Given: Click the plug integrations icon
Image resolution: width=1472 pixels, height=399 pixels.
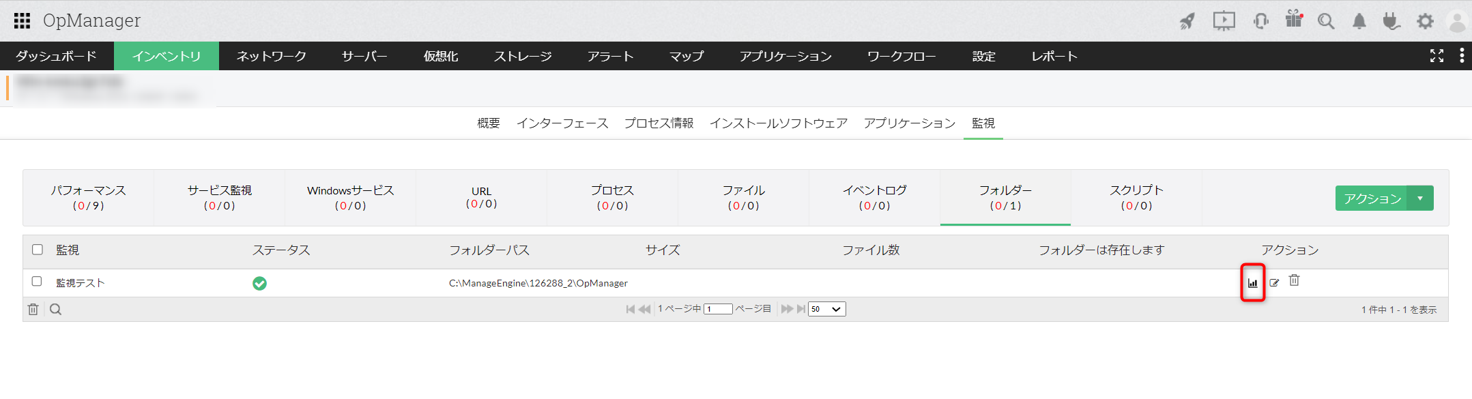Looking at the screenshot, I should (x=1391, y=21).
